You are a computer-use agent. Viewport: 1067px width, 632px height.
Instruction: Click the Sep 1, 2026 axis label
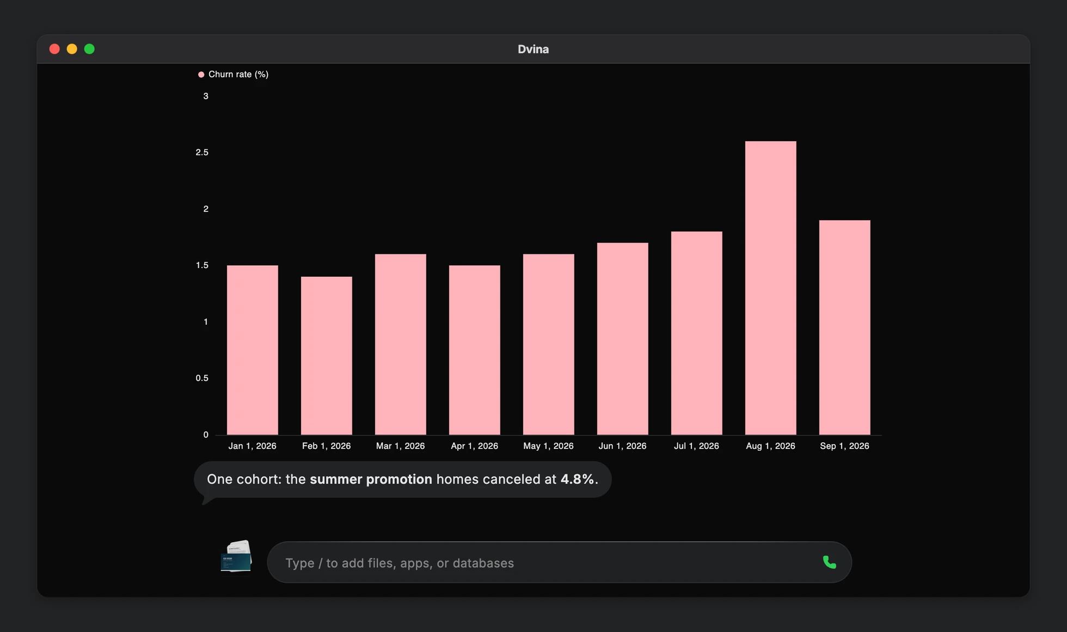click(844, 446)
